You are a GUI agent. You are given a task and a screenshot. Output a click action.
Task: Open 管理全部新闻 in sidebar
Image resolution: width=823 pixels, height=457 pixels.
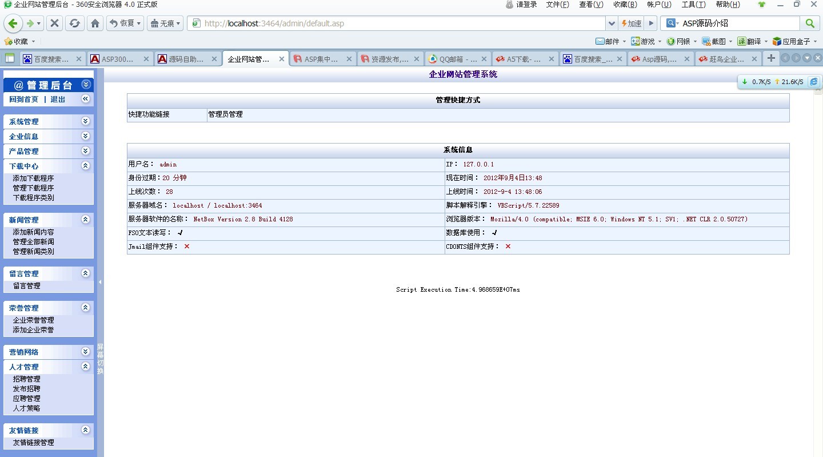click(x=33, y=242)
